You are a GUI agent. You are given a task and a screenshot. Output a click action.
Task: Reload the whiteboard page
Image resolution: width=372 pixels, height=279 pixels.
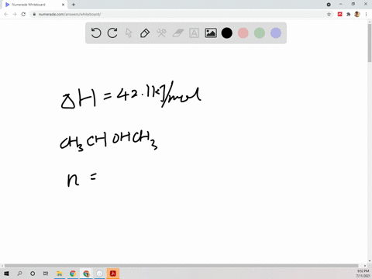(x=23, y=14)
